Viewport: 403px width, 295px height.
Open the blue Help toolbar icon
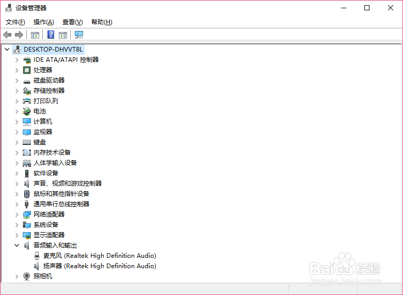pyautogui.click(x=51, y=35)
